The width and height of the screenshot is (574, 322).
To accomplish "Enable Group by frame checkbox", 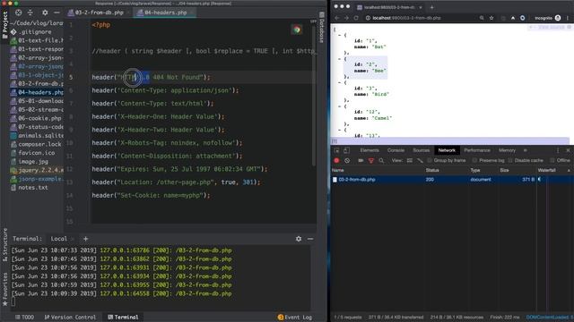I will (429, 161).
